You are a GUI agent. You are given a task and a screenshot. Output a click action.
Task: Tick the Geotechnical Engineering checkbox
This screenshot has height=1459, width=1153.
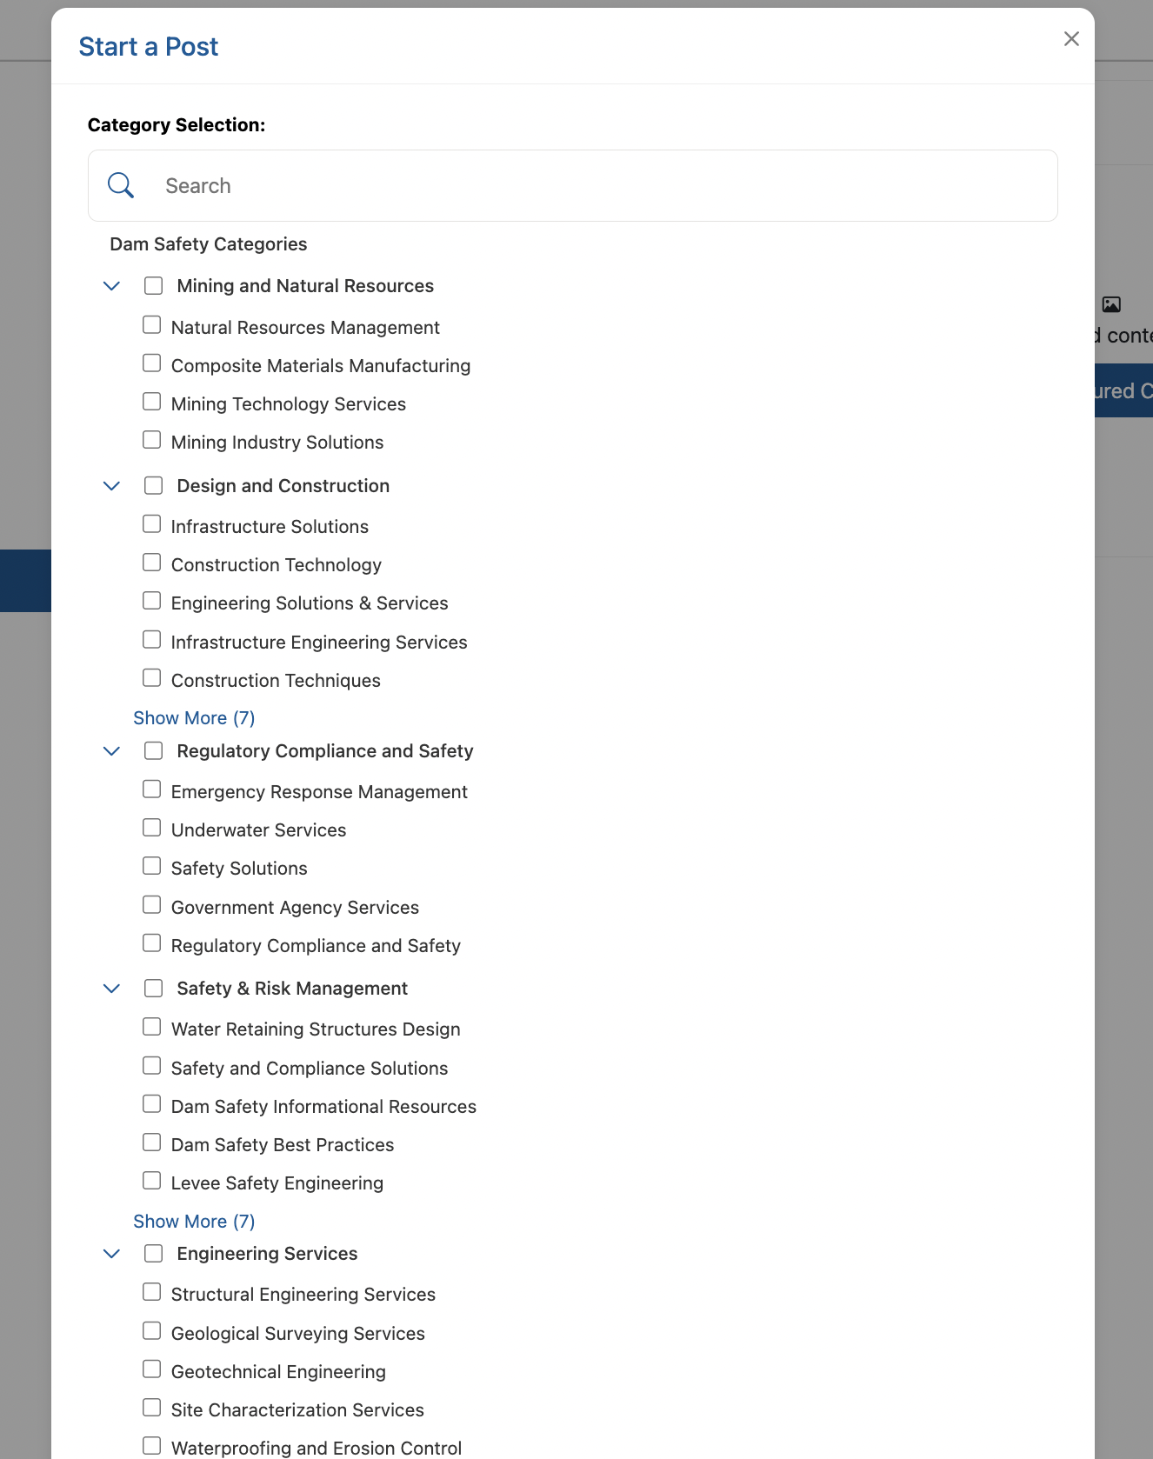pyautogui.click(x=152, y=1369)
